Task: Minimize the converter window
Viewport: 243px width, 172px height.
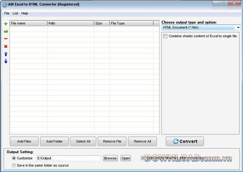Action: point(216,3)
